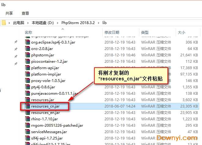The height and width of the screenshot is (145, 202).
Task: Select the rngom-20051226-patched.jar archive icon
Action: tap(28, 125)
